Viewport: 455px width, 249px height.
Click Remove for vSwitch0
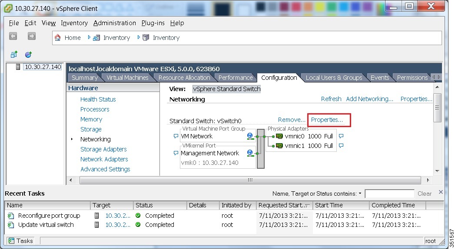click(x=292, y=120)
